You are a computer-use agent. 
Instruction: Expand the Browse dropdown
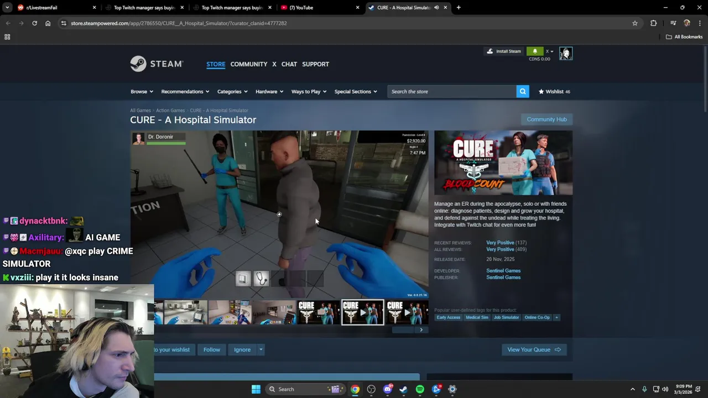click(142, 92)
